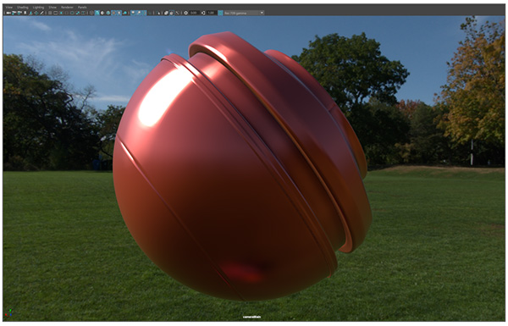The width and height of the screenshot is (508, 326).
Task: Click the Smooth Shade All icon
Action: pyautogui.click(x=97, y=13)
